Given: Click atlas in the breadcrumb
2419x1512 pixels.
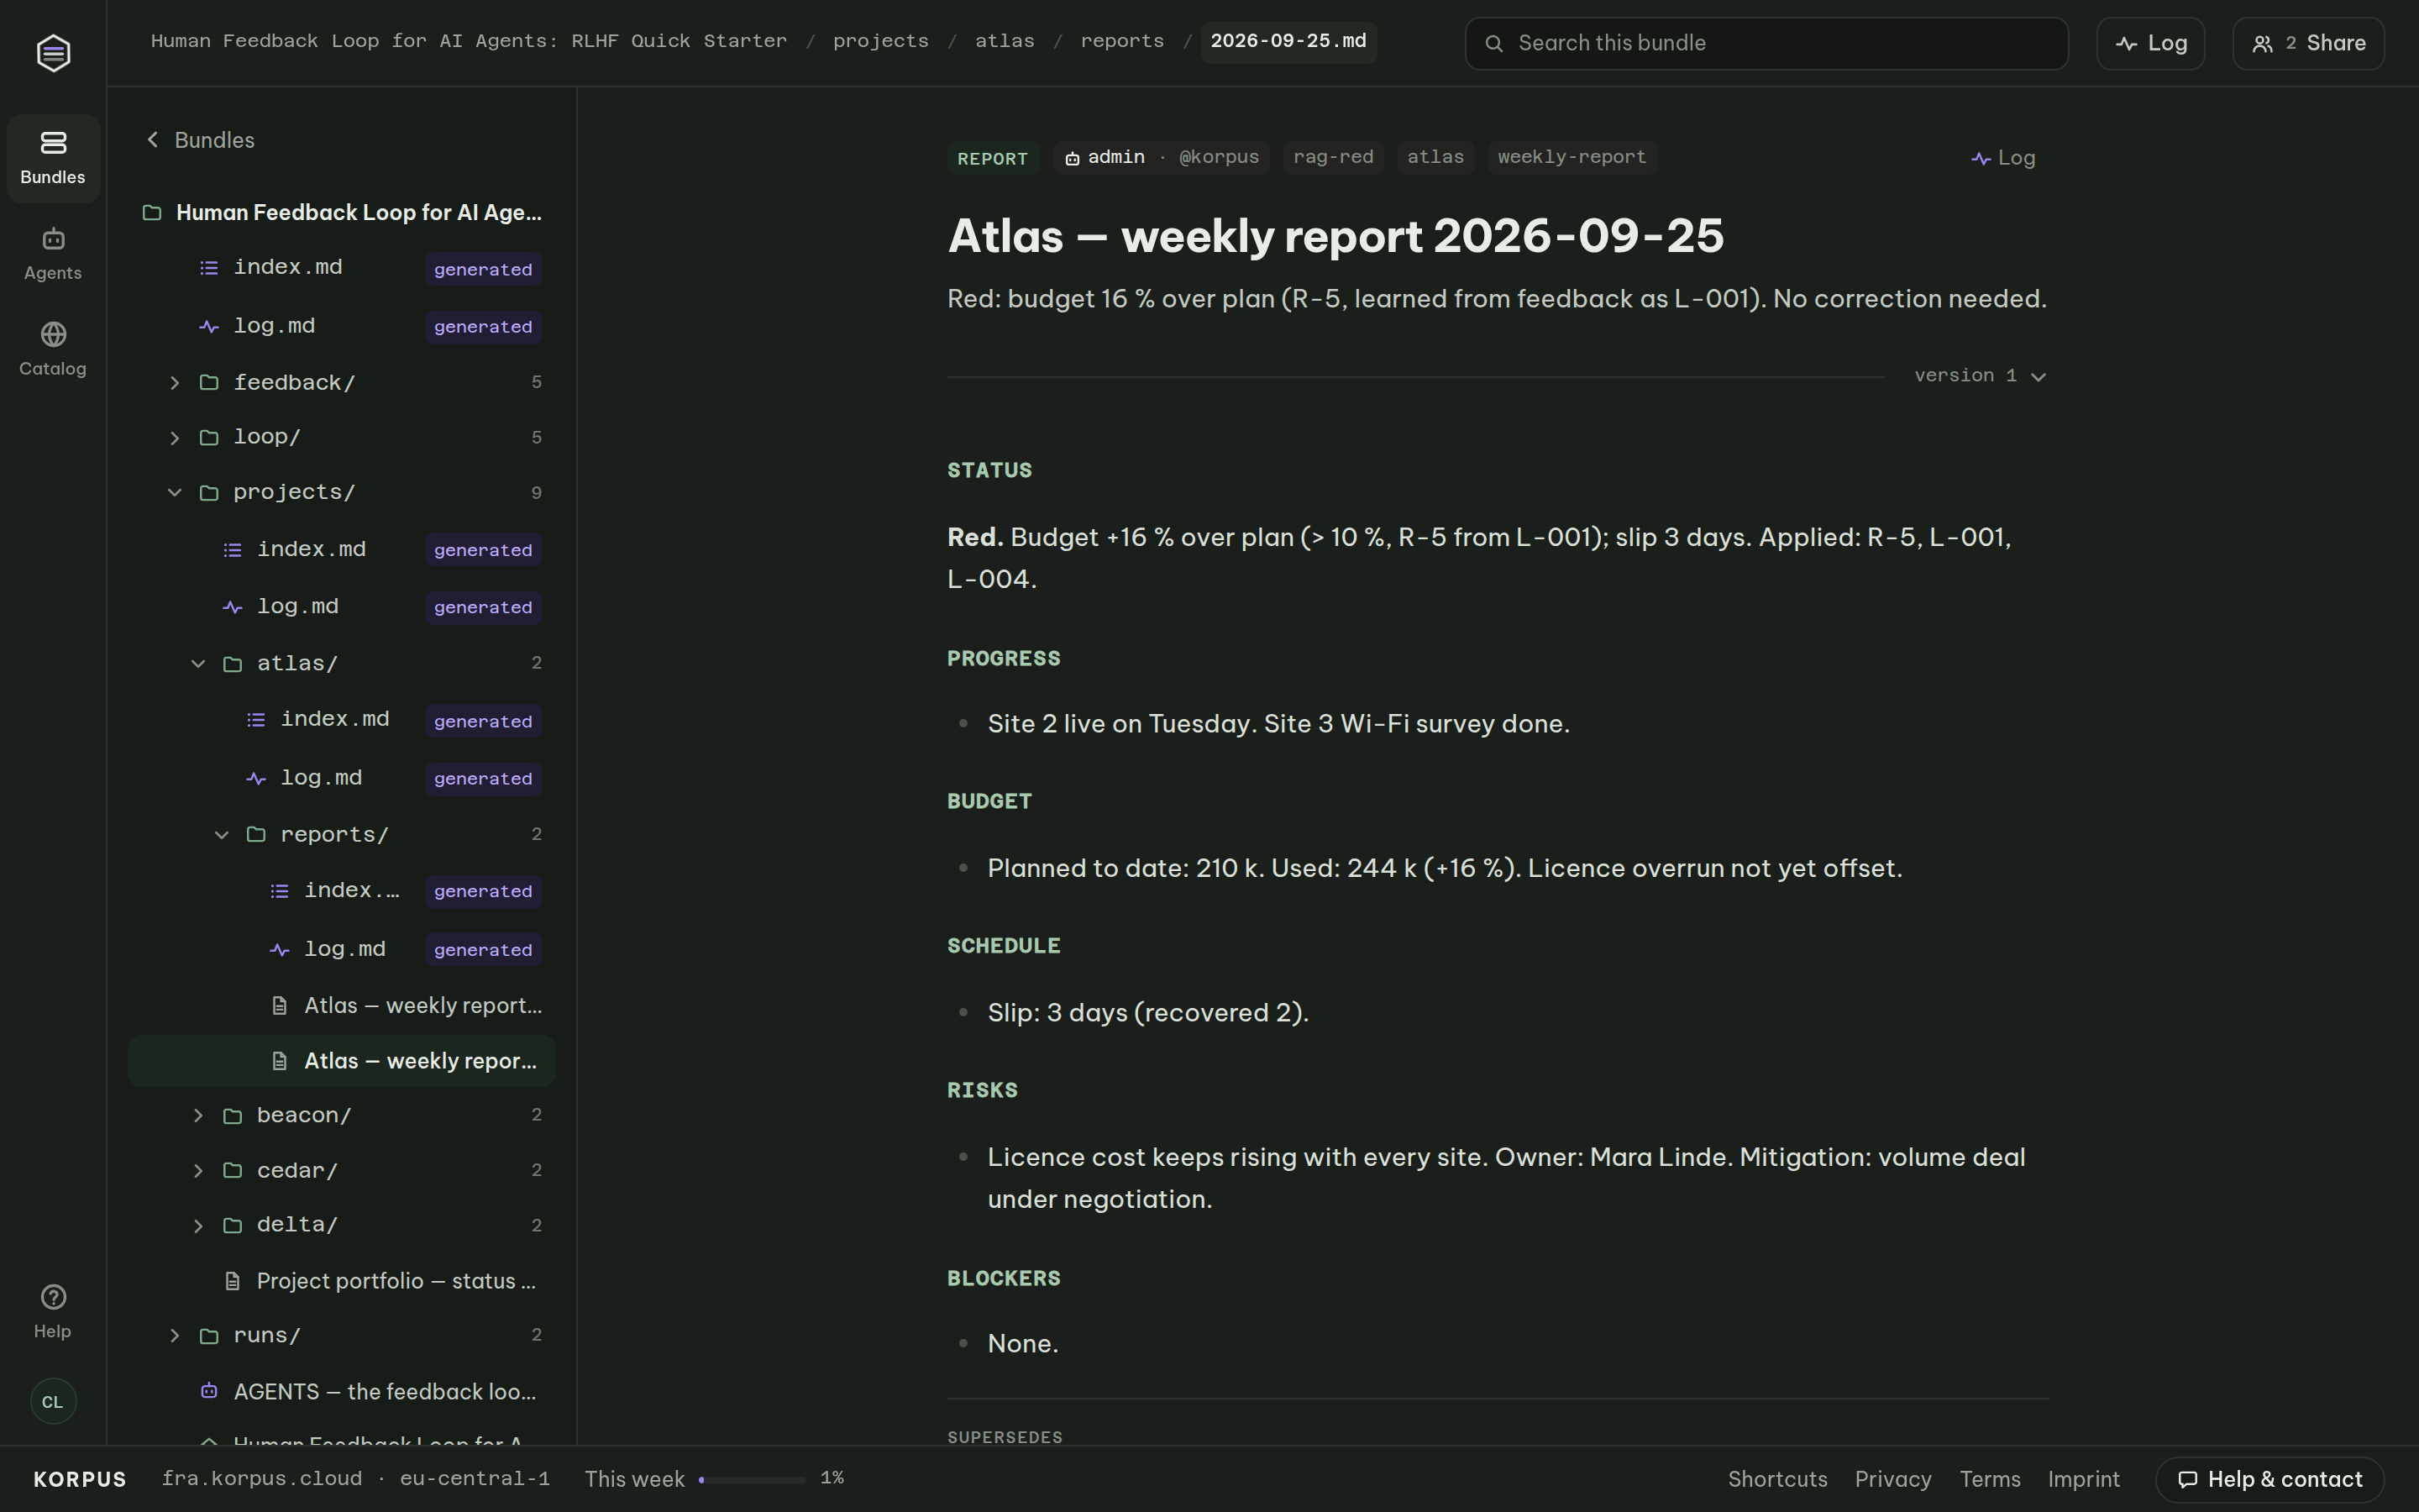Looking at the screenshot, I should click(x=1005, y=42).
